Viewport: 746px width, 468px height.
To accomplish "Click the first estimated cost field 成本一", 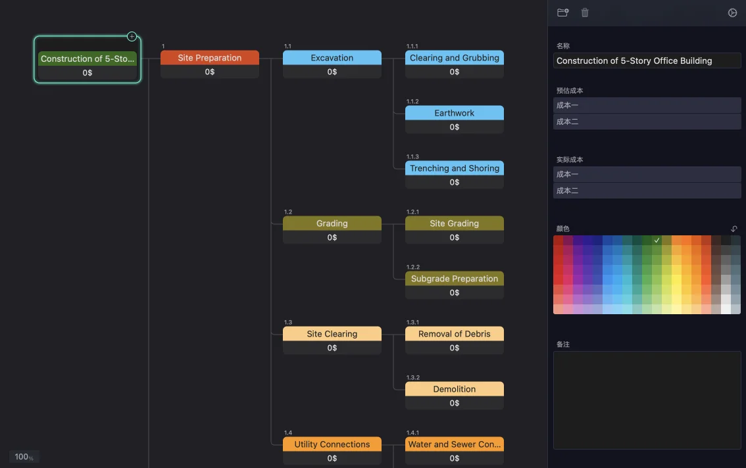I will [647, 105].
